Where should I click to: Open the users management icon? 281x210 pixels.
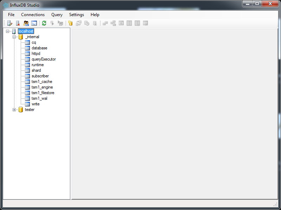(26, 23)
